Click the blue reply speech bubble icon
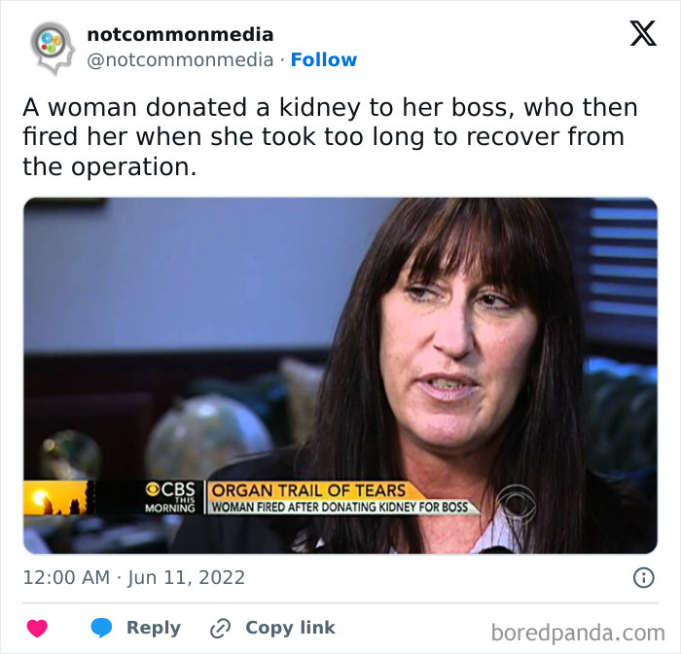The height and width of the screenshot is (654, 681). pyautogui.click(x=101, y=628)
